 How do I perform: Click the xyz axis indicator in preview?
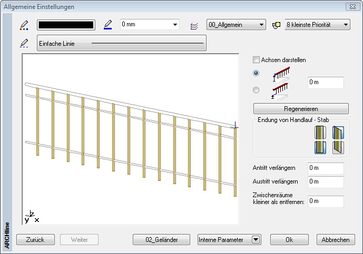[x=32, y=217]
